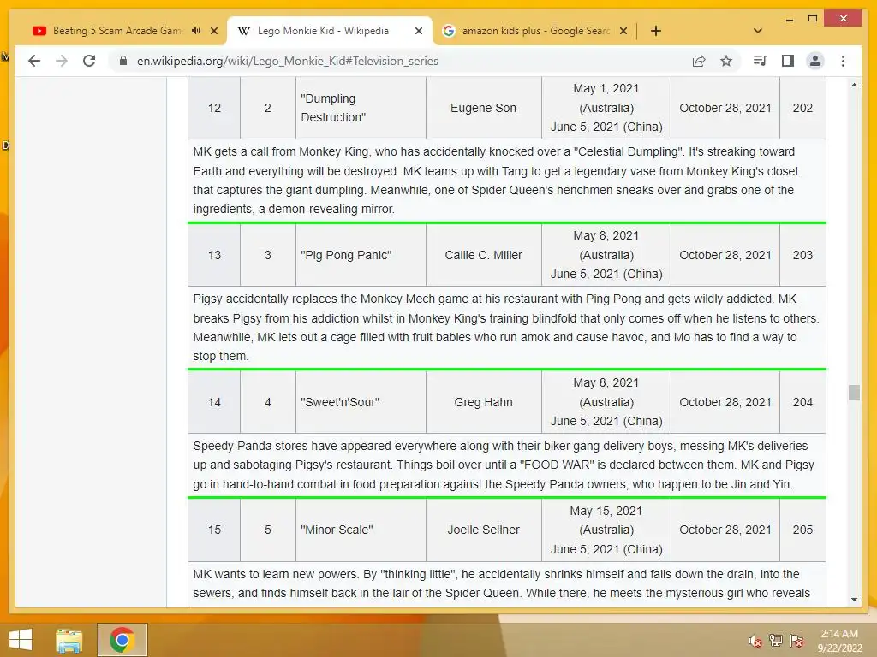Mute the YouTube tab via its speaker icon
The height and width of the screenshot is (657, 877).
[196, 31]
